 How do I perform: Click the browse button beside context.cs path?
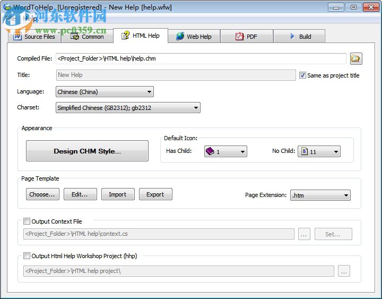305,234
